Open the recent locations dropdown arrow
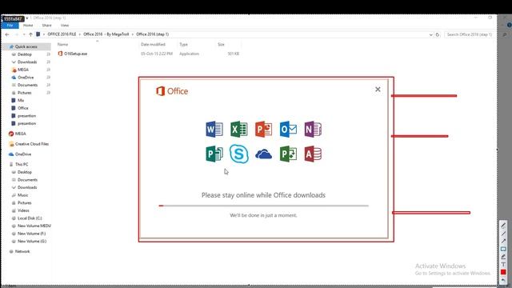 click(24, 34)
